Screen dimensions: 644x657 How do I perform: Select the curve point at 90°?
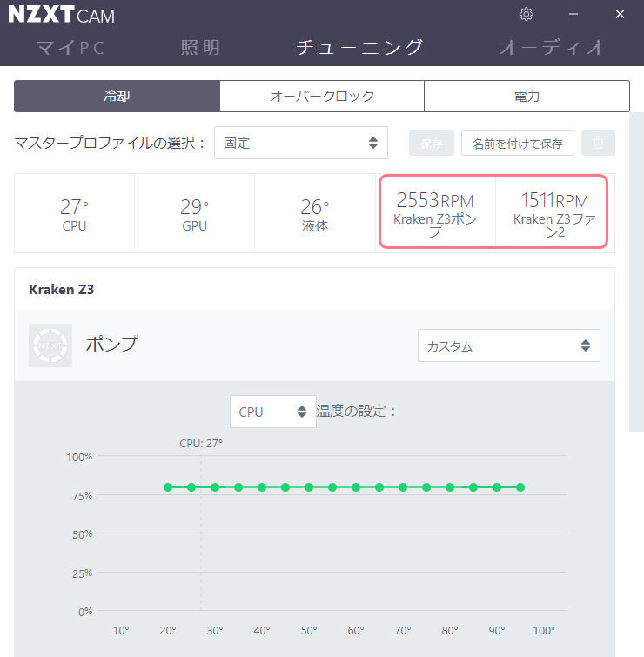[497, 487]
